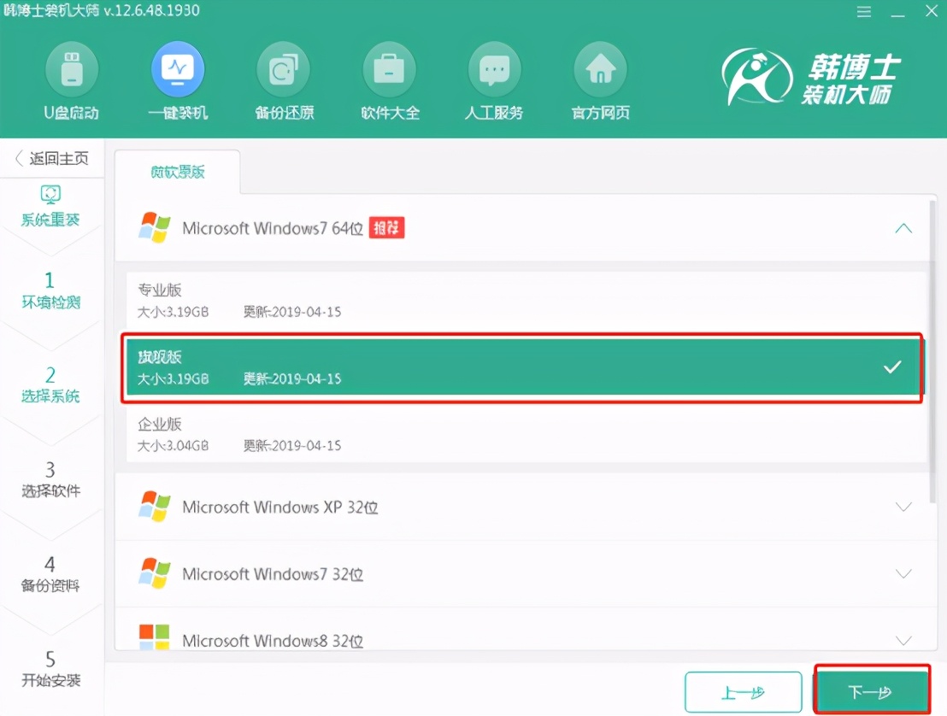947x716 pixels.
Task: Select the 一键装机 feature
Action: pos(178,79)
